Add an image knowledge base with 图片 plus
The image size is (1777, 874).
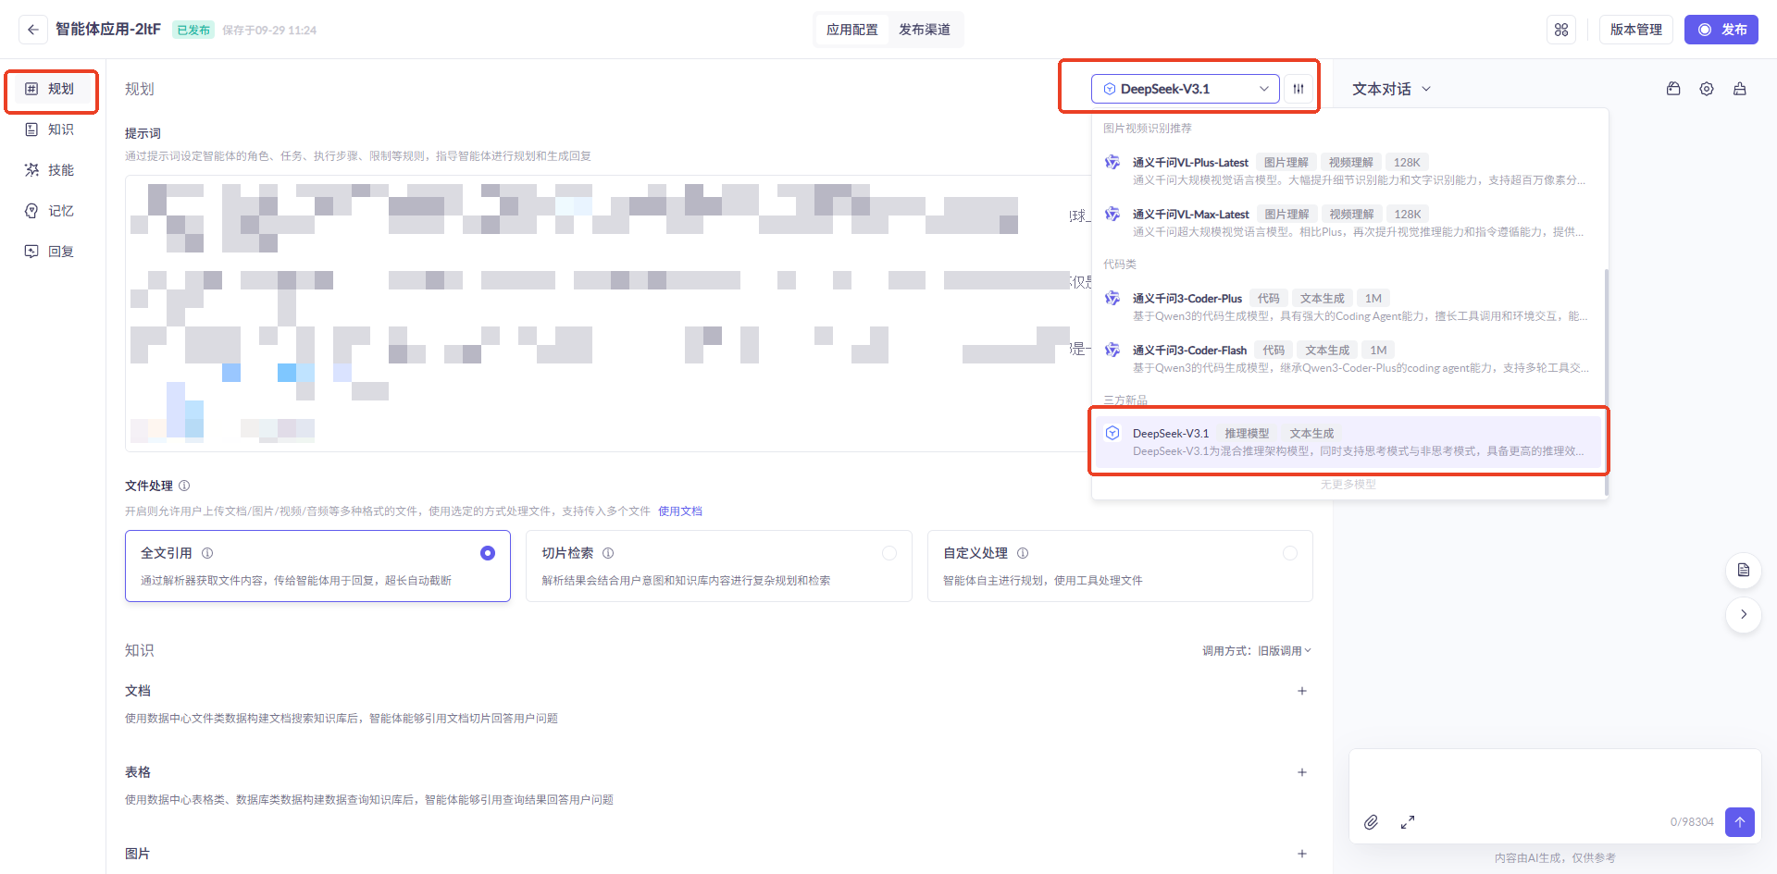[1302, 854]
